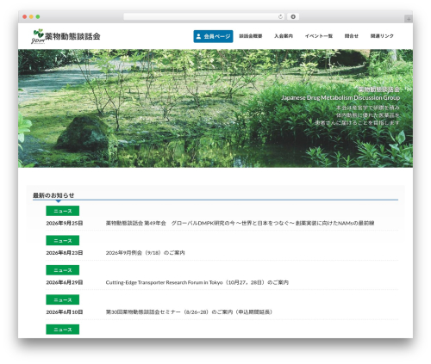Click Japanese Drug Metabolism Discussion Group banner text
The image size is (431, 364).
[x=340, y=98]
